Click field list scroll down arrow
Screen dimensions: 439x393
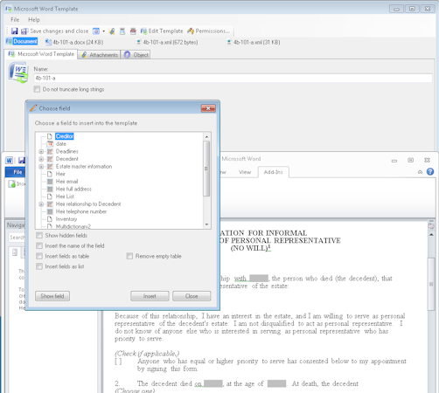(x=206, y=224)
